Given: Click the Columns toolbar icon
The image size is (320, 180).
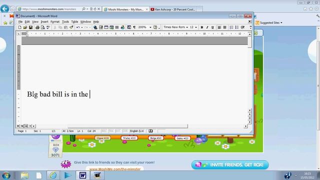Looking at the screenshot, I should (x=117, y=27).
